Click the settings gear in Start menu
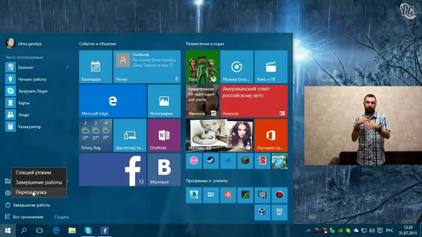This screenshot has height=237, width=422. [x=8, y=193]
